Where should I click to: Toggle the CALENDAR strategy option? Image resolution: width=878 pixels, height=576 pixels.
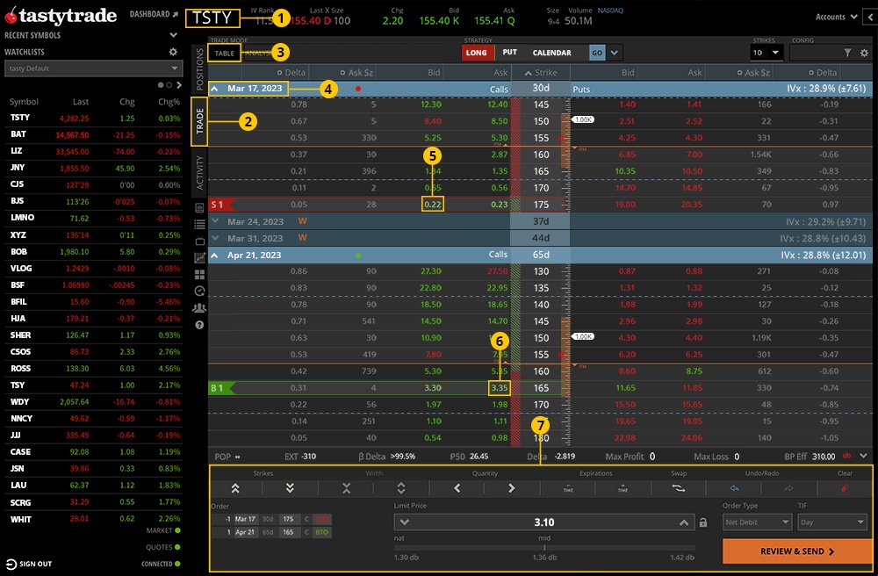[553, 53]
